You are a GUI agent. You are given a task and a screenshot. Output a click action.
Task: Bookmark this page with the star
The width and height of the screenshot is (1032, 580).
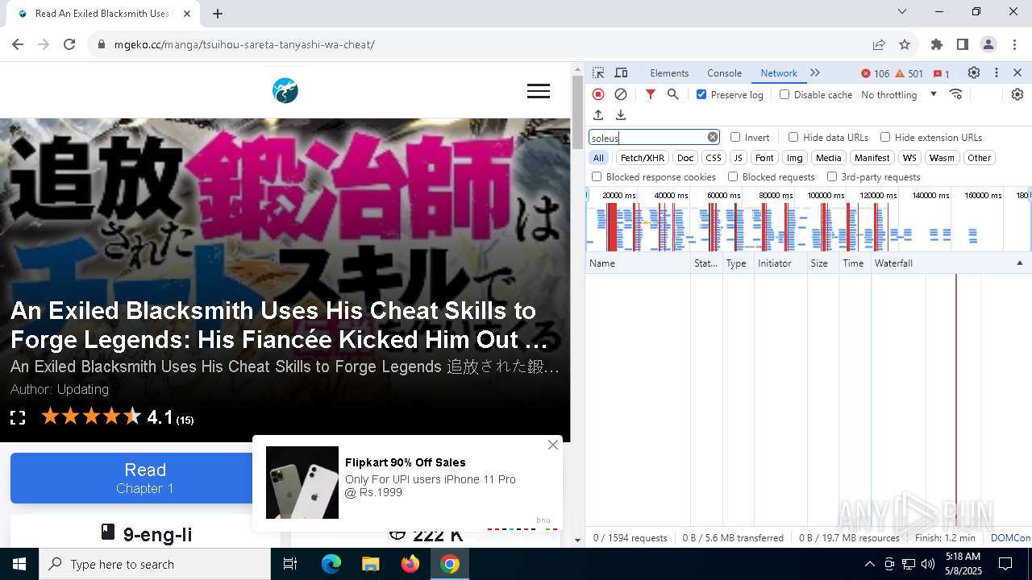tap(905, 44)
